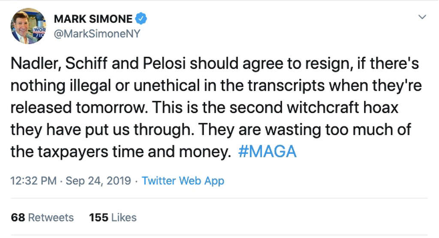Click the WOR 710 logo in avatar
The width and height of the screenshot is (439, 238).
[39, 32]
